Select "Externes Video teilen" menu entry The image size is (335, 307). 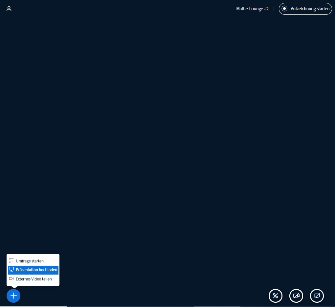pos(33,279)
